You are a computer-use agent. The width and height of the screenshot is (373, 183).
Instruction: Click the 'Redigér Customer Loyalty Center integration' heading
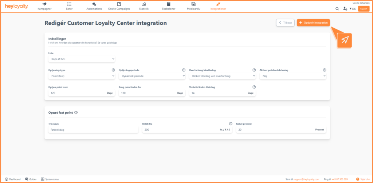(106, 23)
